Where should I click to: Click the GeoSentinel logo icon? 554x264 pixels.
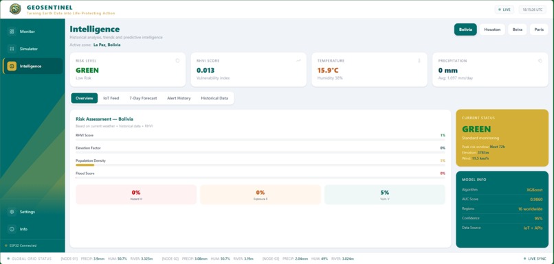pos(15,9)
